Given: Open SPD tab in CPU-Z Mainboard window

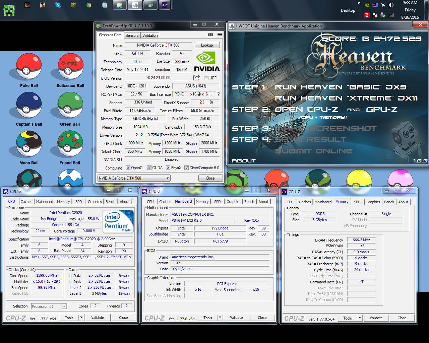Looking at the screenshot, I should [218, 202].
